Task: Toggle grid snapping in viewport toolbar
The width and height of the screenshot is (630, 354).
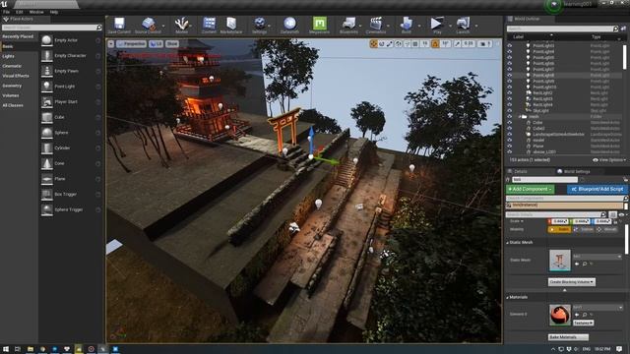Action: pyautogui.click(x=415, y=43)
